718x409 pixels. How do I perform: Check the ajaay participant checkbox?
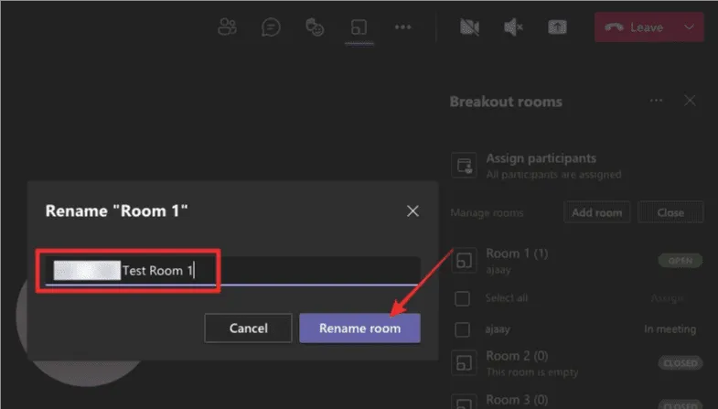462,329
